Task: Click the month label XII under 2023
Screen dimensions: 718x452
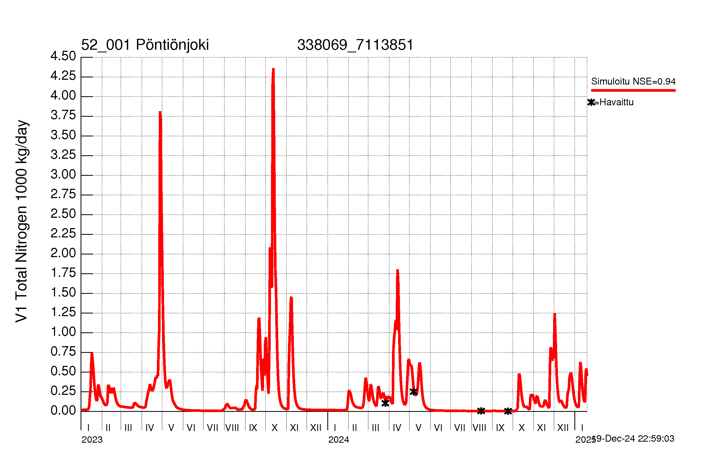Action: (x=316, y=428)
